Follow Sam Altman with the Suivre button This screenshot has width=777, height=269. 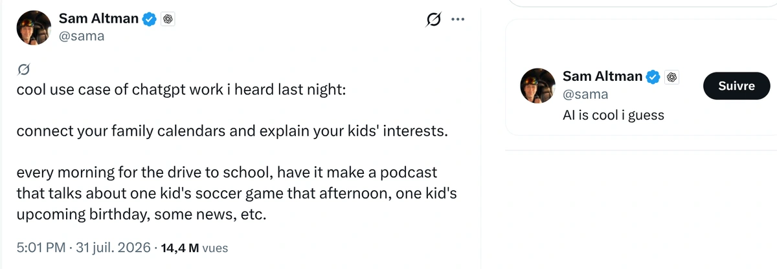coord(737,85)
